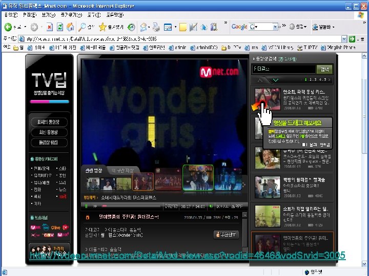
Task: Open the Tools (T) menu
Action: pos(94,15)
